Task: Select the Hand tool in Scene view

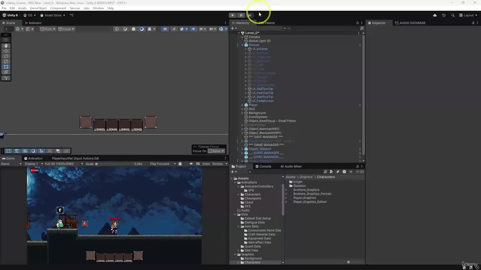Action: coord(6,45)
